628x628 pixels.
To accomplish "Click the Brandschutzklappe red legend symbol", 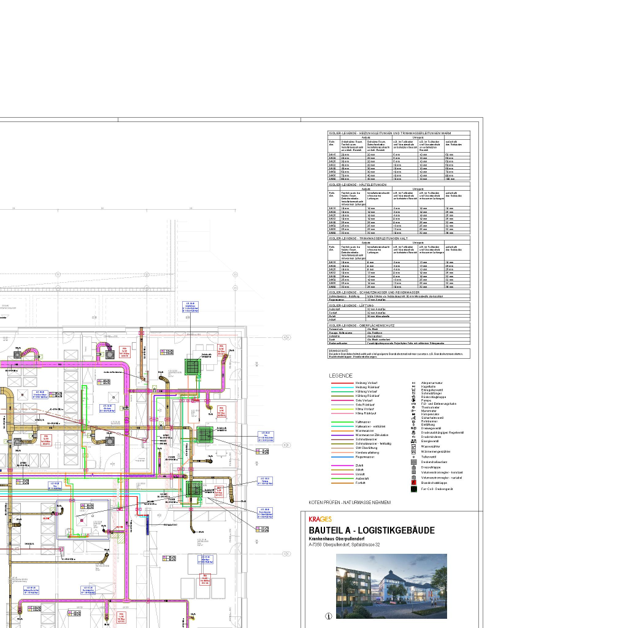I will click(x=414, y=483).
